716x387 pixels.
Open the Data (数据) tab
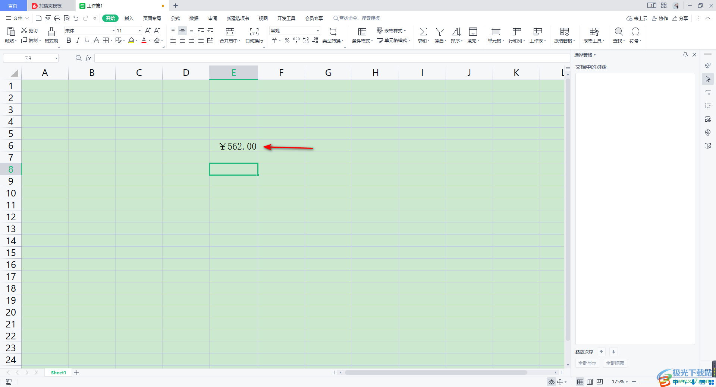(x=194, y=18)
